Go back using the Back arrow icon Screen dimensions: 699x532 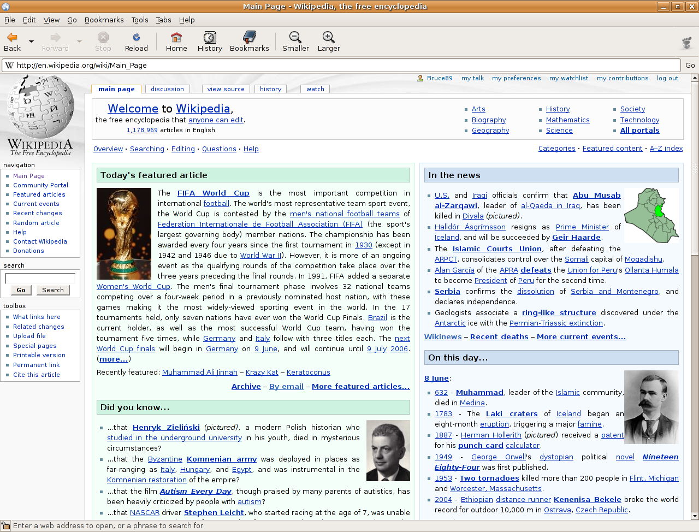[x=12, y=37]
